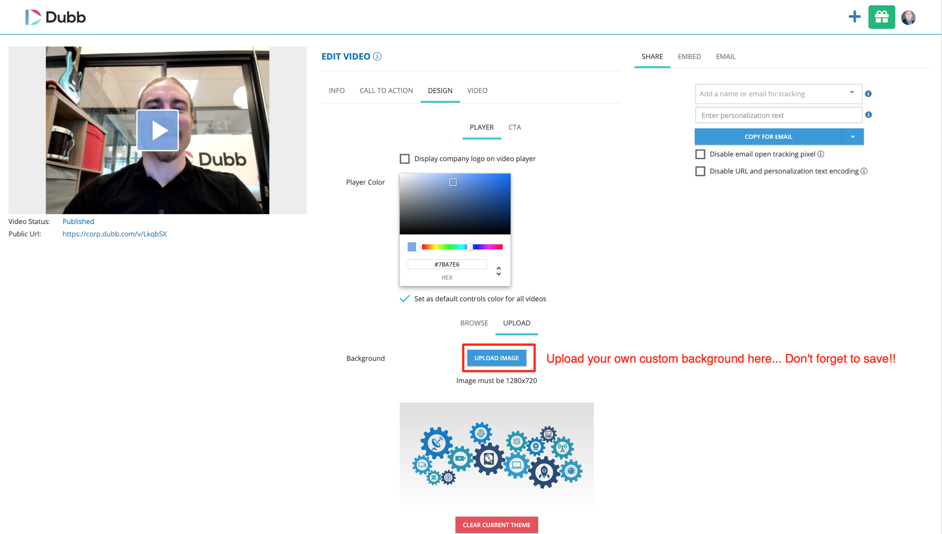Click the CLEAR CURRENT THEME button

[496, 525]
